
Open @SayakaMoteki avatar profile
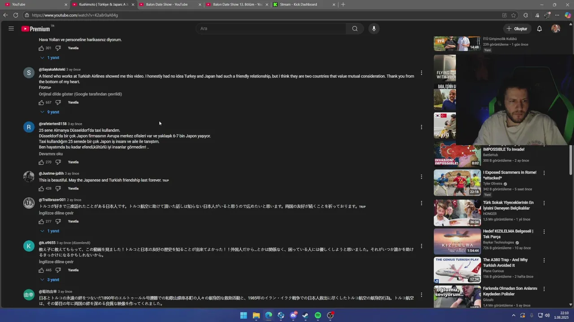click(29, 73)
